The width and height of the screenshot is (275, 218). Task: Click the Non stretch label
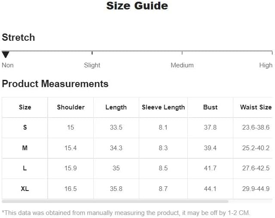click(8, 65)
